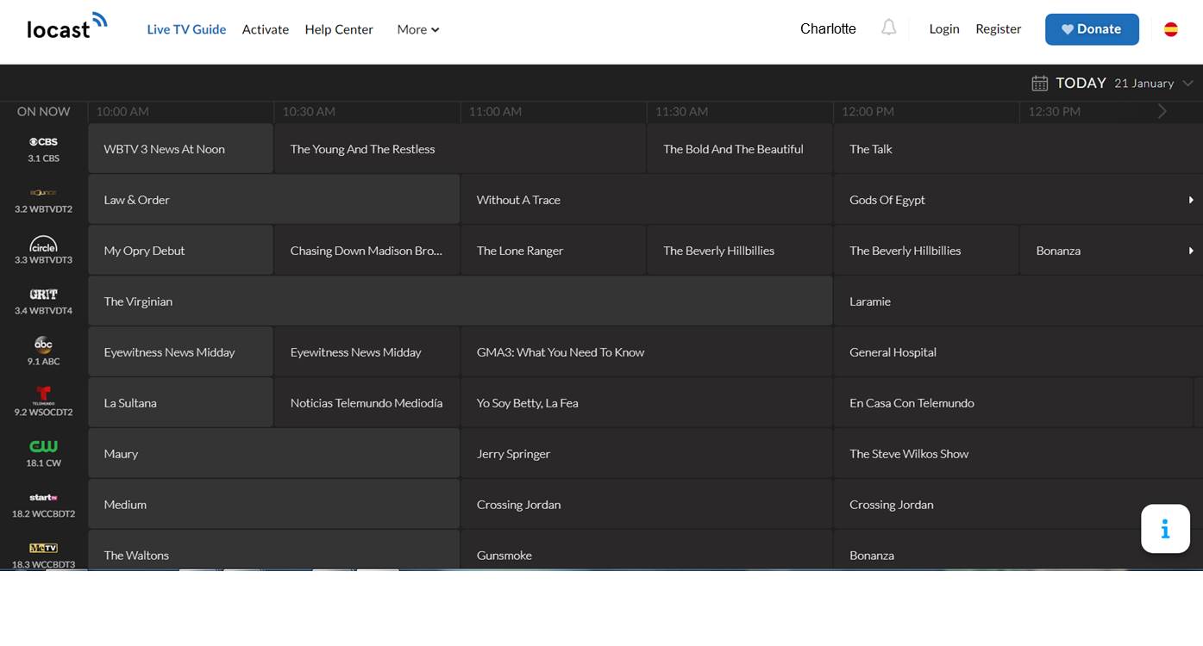The image size is (1203, 646).
Task: Open the notifications bell
Action: (888, 28)
